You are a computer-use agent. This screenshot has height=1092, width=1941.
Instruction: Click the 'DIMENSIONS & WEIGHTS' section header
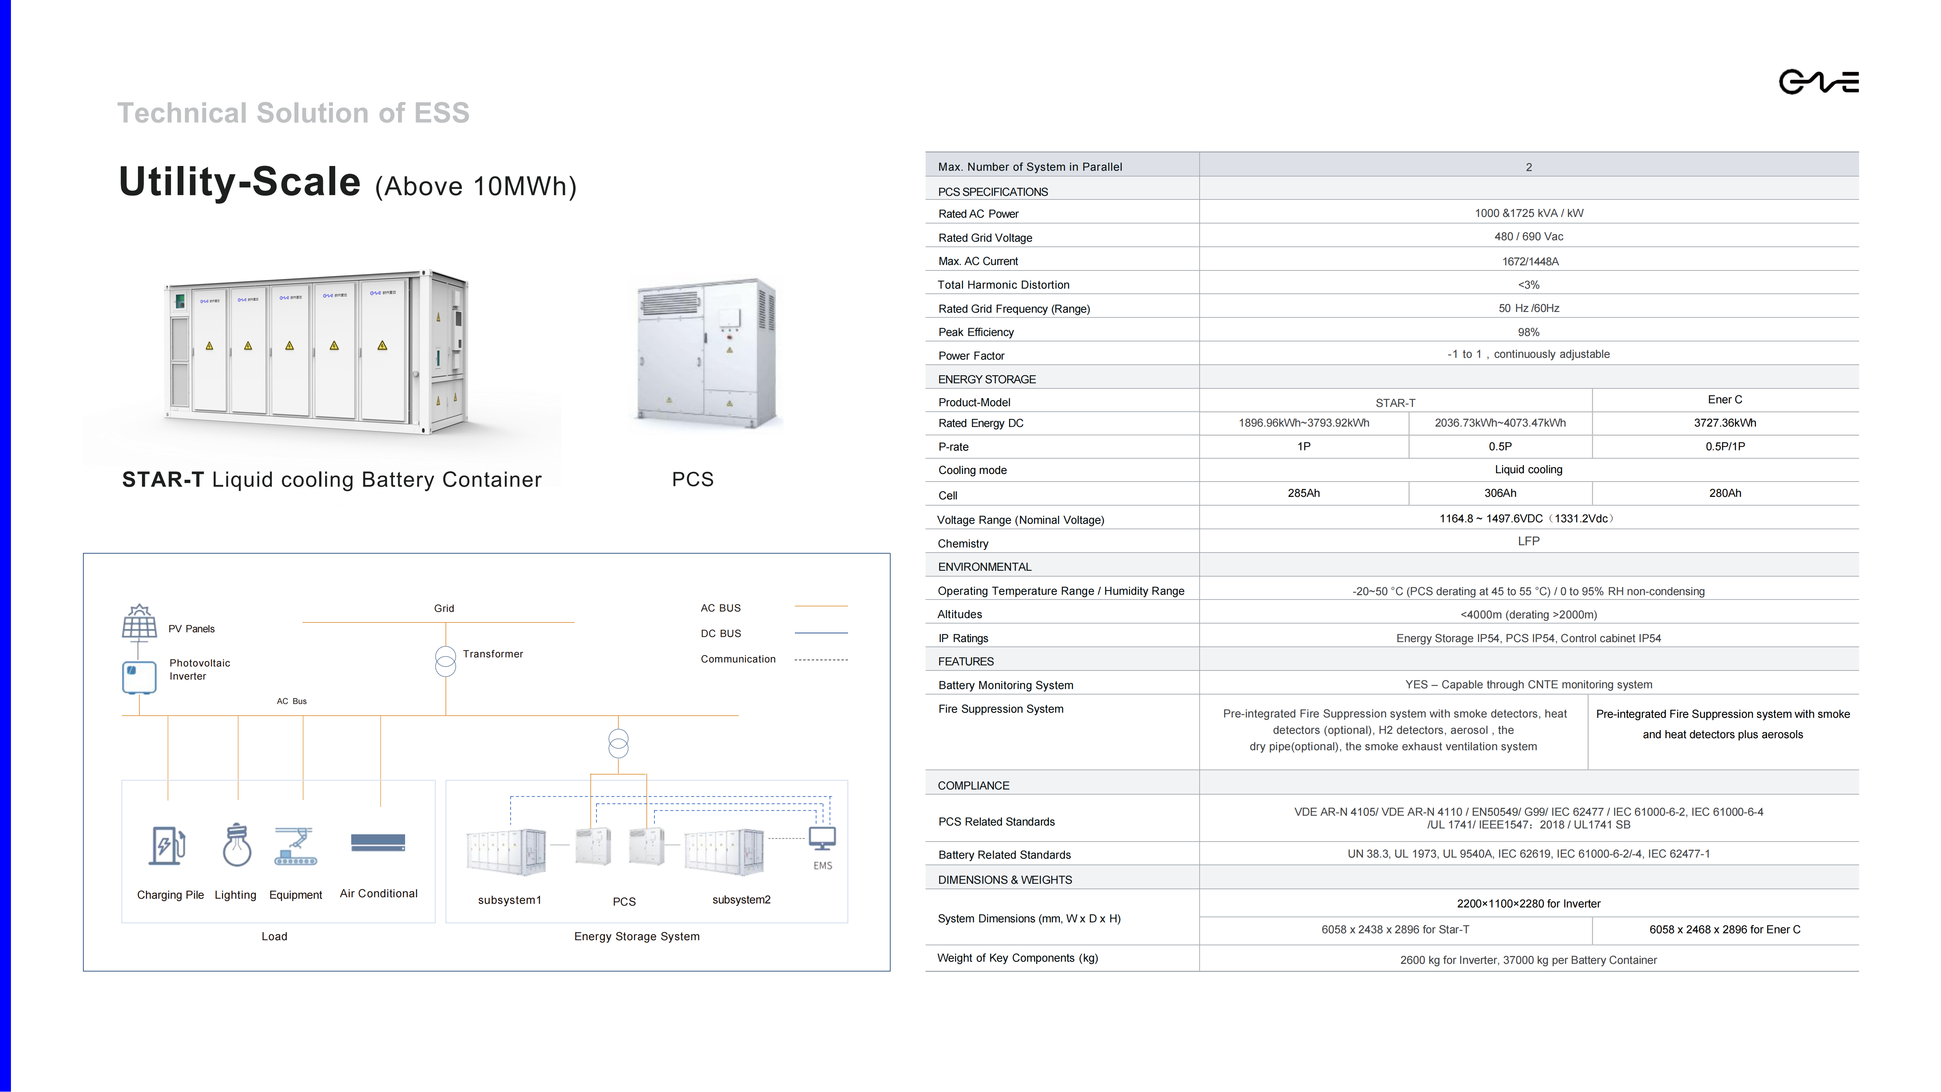pos(1005,880)
